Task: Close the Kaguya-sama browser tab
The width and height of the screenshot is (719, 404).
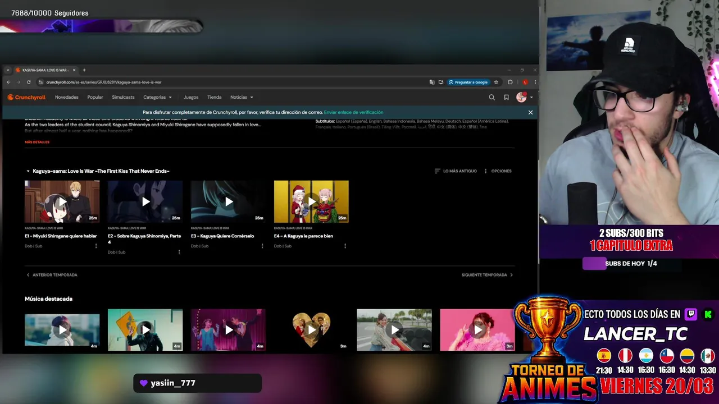Action: [74, 70]
